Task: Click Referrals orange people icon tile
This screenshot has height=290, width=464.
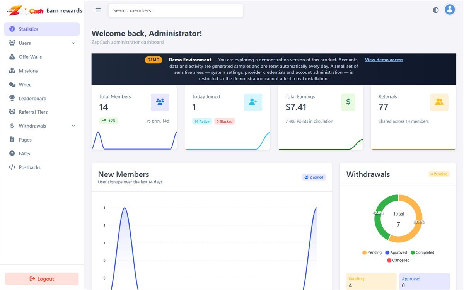Action: point(439,102)
